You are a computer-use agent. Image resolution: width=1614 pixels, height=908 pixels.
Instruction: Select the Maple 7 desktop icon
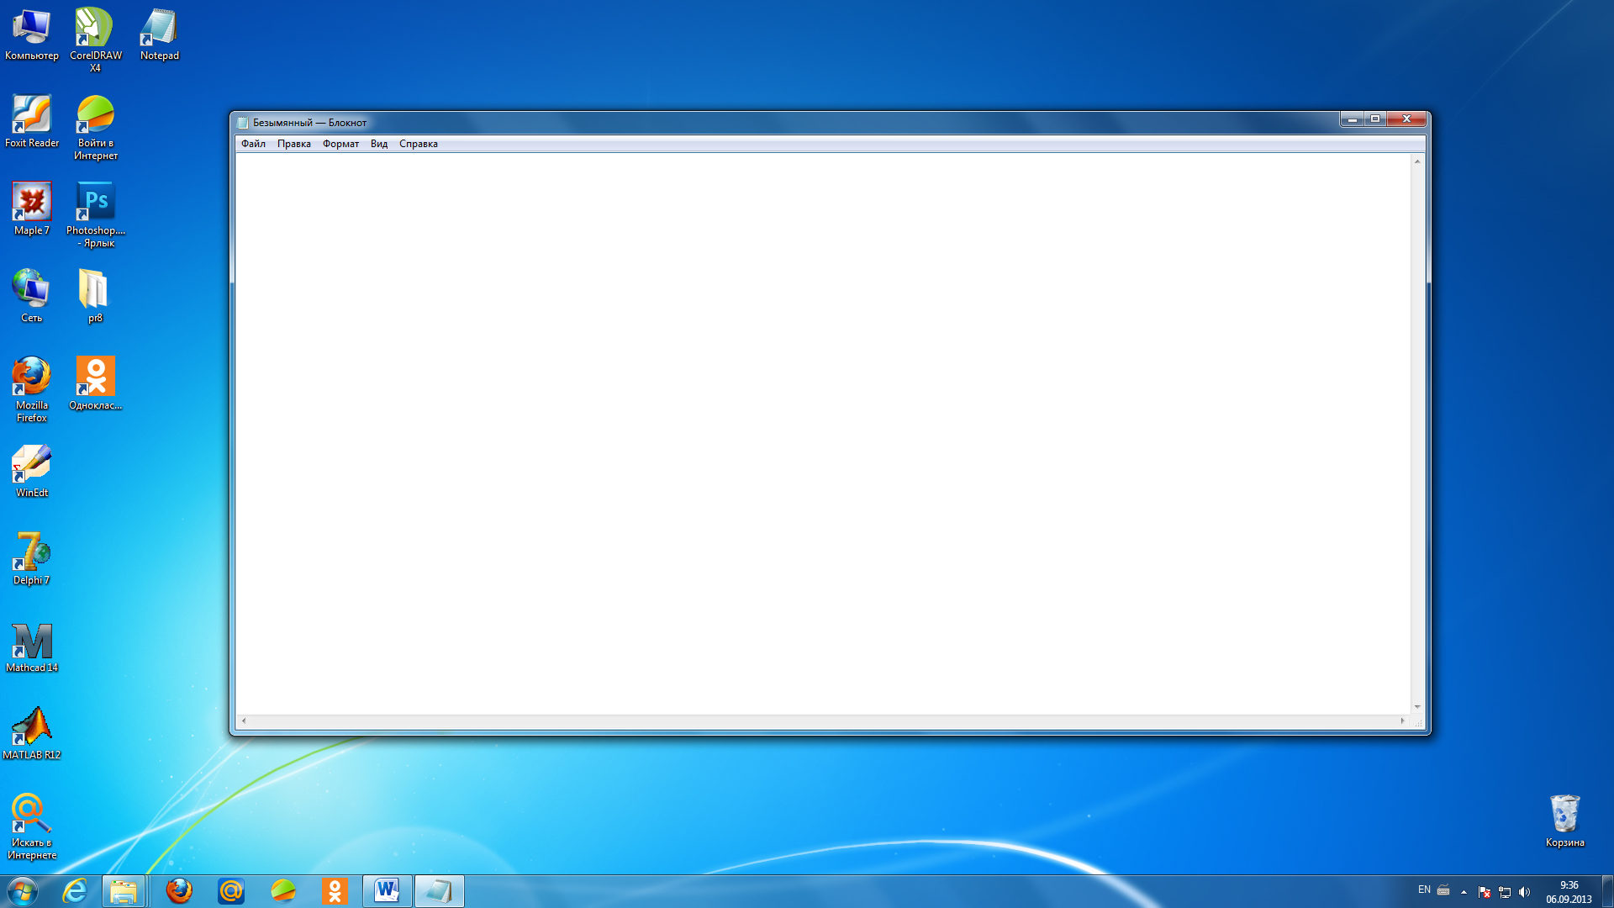coord(32,209)
